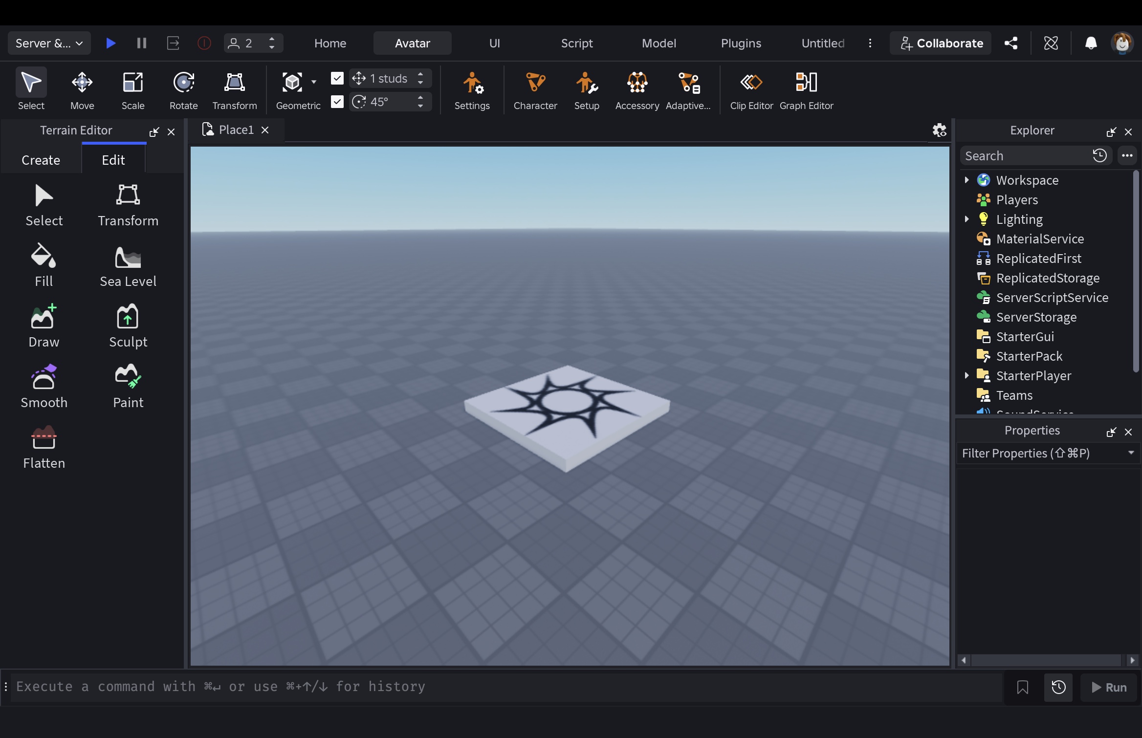
Task: Open the Sea Level terrain tool
Action: pyautogui.click(x=128, y=265)
